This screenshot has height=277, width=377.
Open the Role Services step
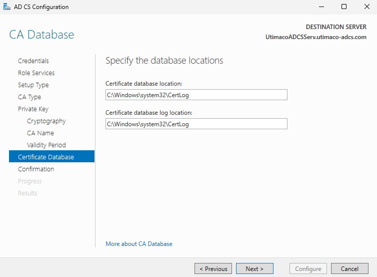36,73
